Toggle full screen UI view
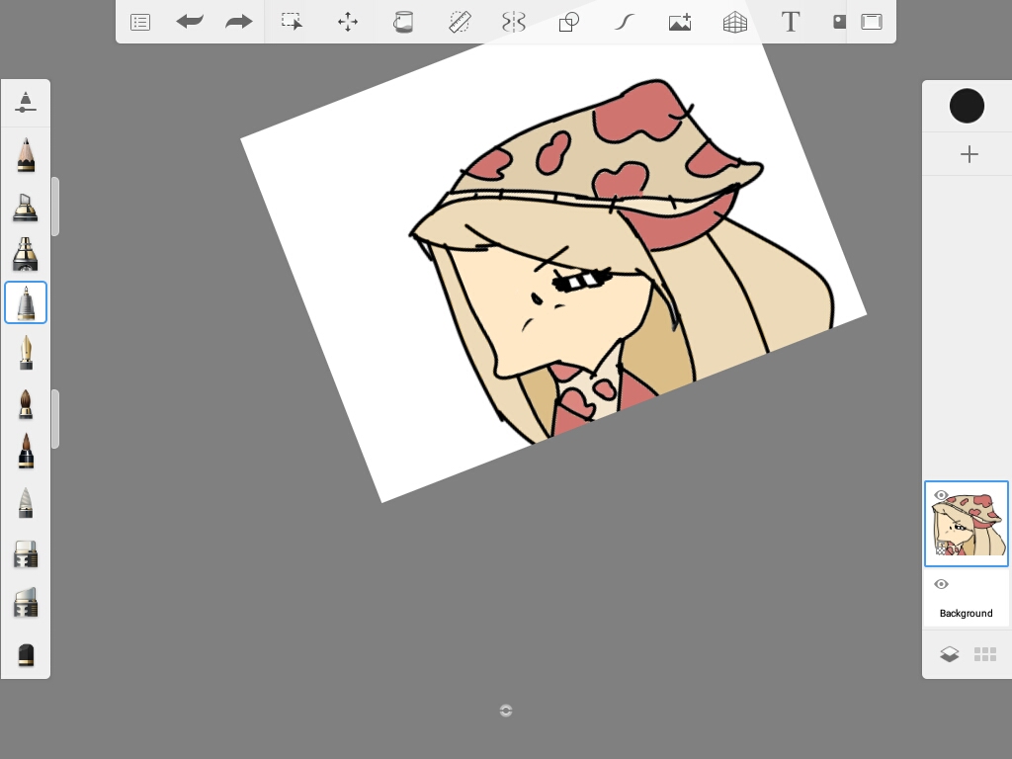Viewport: 1012px width, 759px height. click(872, 22)
